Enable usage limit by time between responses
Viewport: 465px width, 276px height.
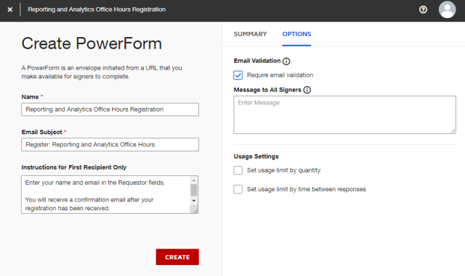[x=238, y=189]
